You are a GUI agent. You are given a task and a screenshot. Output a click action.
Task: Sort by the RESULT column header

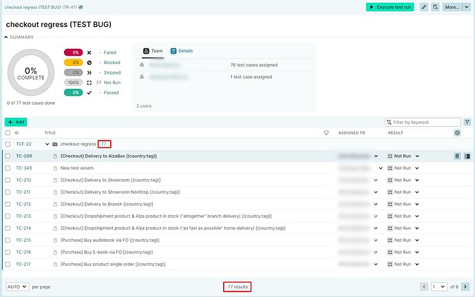[395, 133]
